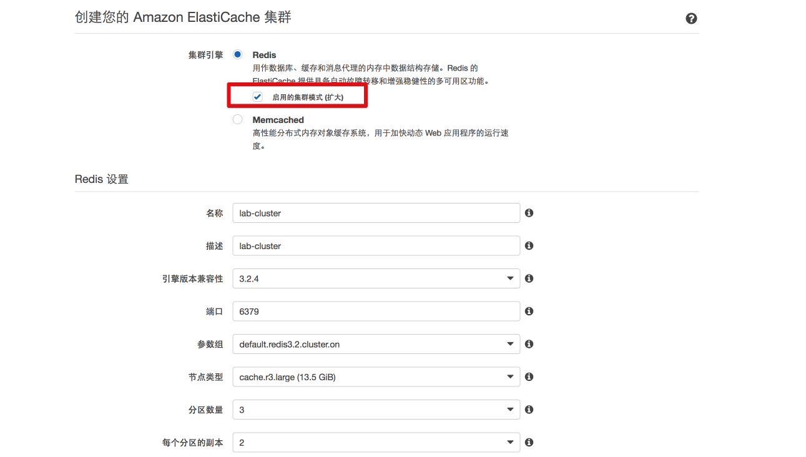Screen dimensions: 806x457
Task: Select the Redis engine radio button
Action: [237, 55]
